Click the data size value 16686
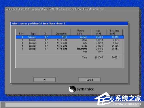Screen dimensions: 144x108 [115, 46]
